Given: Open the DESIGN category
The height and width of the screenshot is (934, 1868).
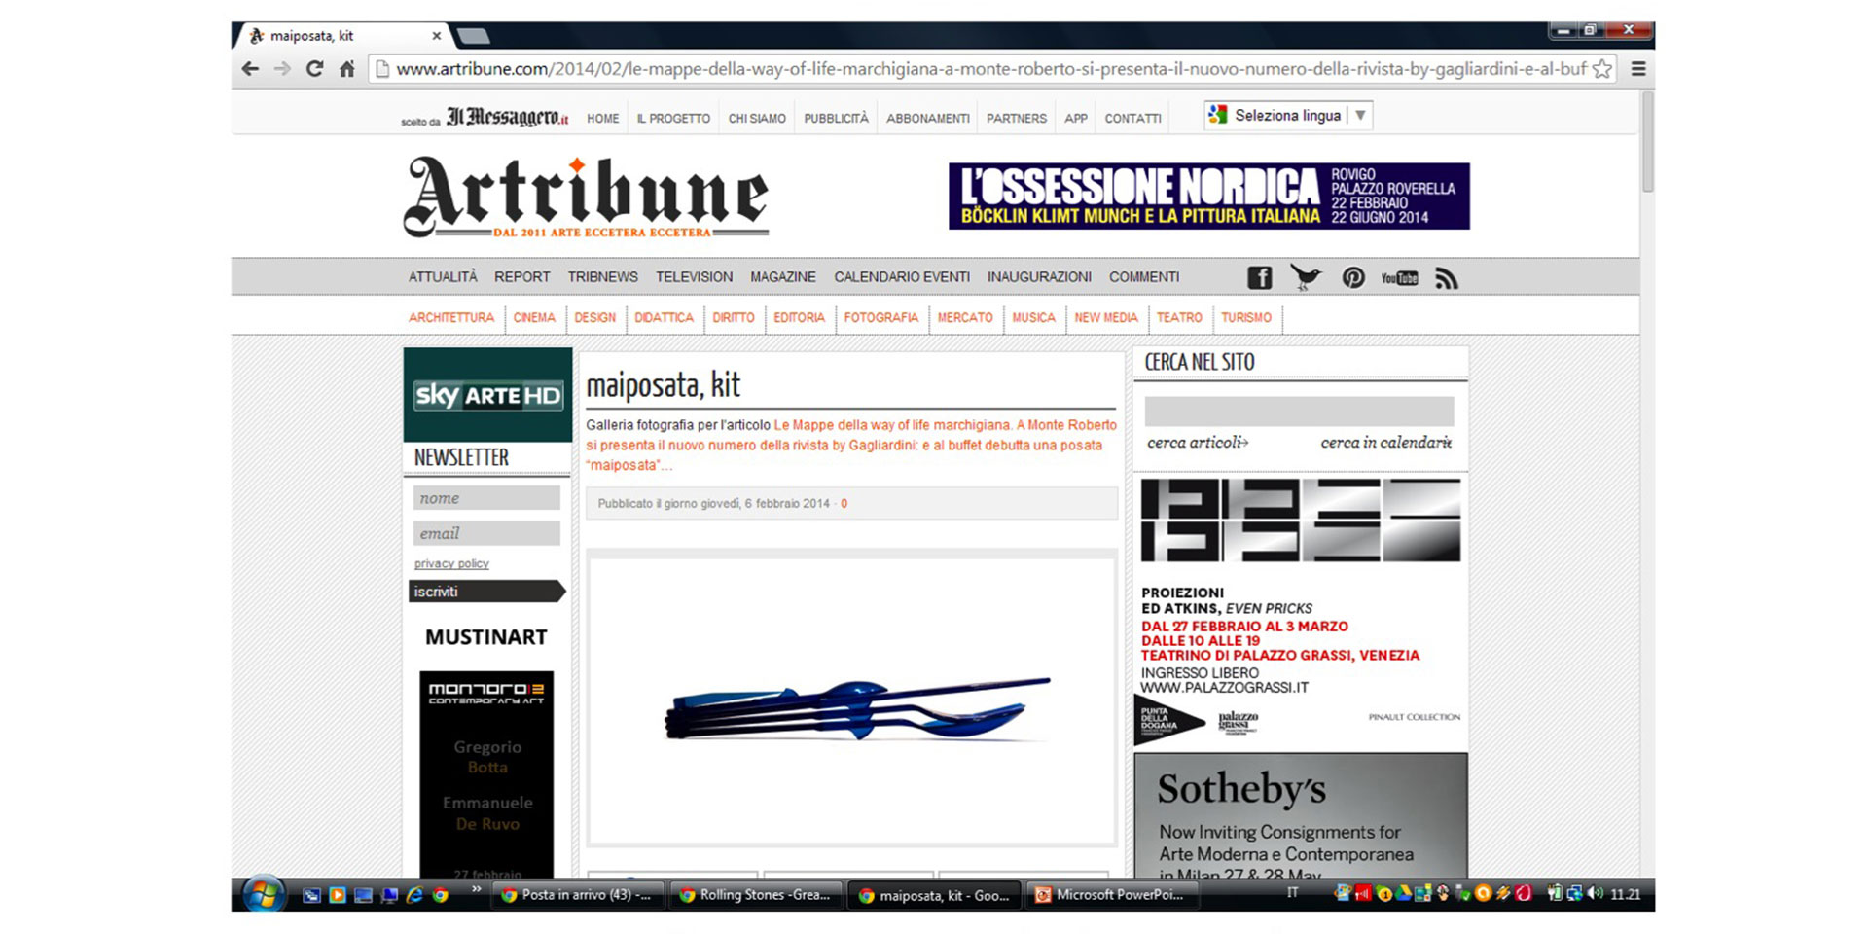Looking at the screenshot, I should (x=594, y=318).
